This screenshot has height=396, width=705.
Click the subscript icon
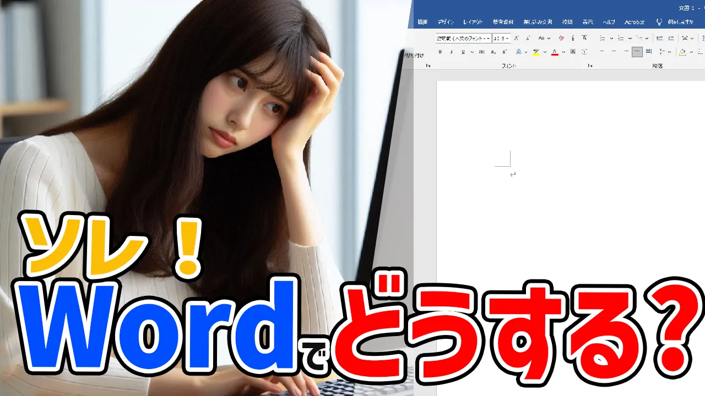point(493,52)
